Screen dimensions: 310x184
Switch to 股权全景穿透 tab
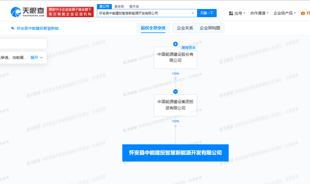153,28
